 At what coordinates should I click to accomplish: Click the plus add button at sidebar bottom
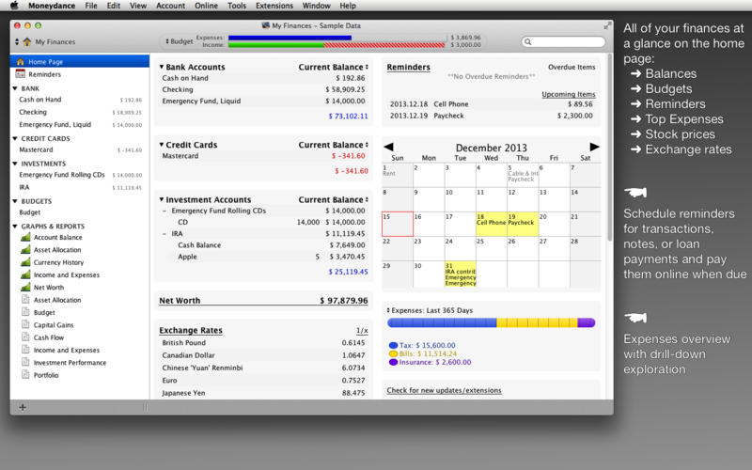pyautogui.click(x=23, y=407)
